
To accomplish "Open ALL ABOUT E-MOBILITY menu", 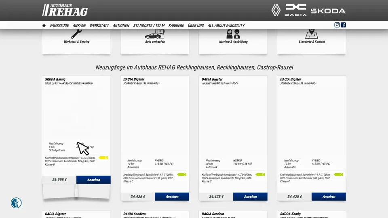I will point(226,25).
